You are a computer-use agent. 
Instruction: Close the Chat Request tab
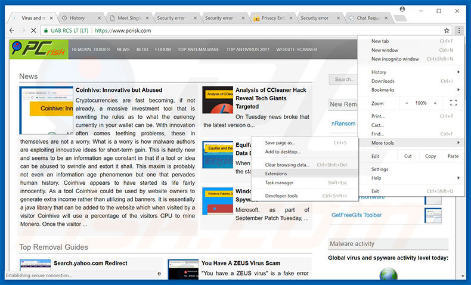(x=386, y=18)
